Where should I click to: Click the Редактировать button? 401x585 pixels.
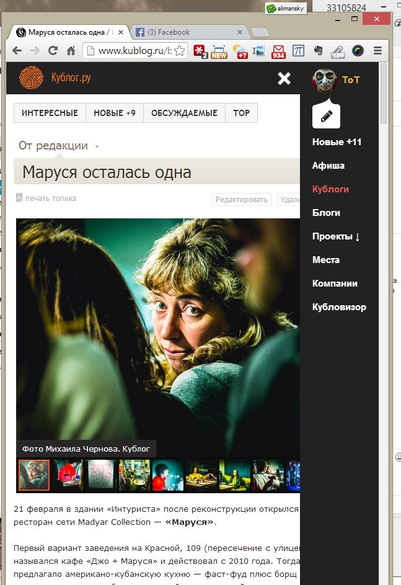tap(242, 200)
